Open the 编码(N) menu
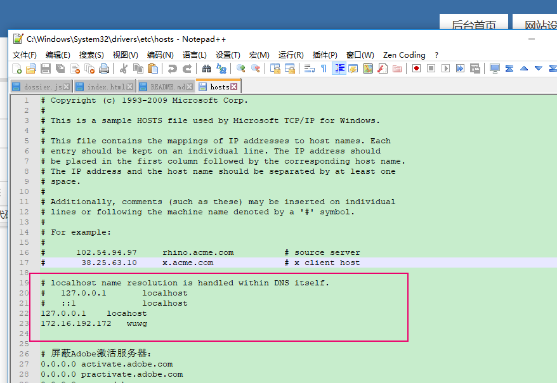 (x=161, y=55)
